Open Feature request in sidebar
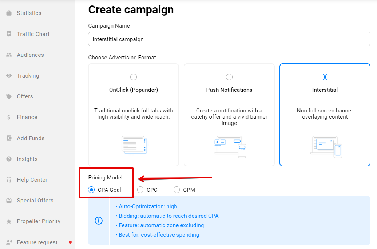Screen dimensions: 377x249 click(x=37, y=242)
